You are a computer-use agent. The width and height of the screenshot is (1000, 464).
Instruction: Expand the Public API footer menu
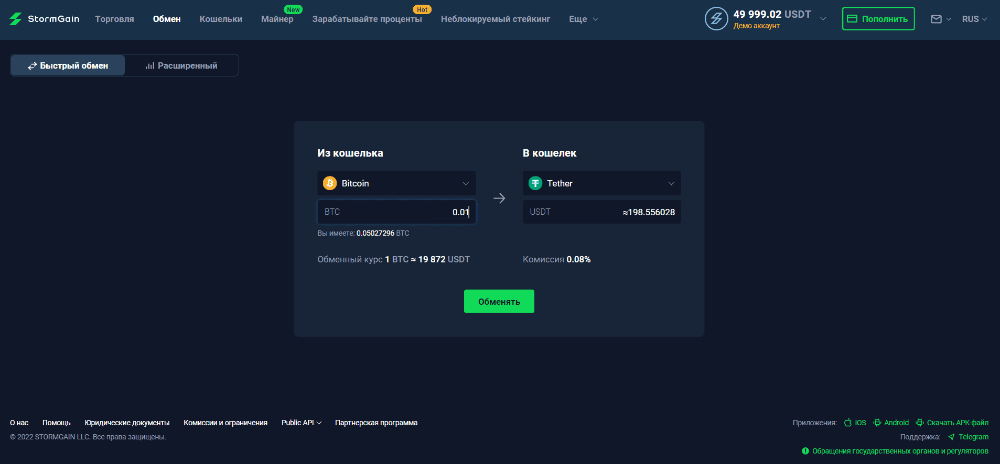coord(302,423)
